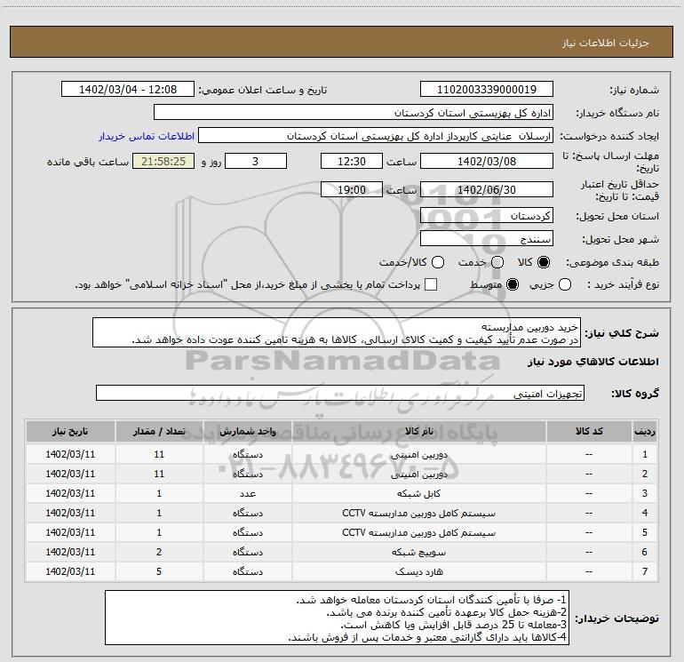Click the جزئیات اطلاعات نیاز header title
The image size is (684, 662).
point(605,43)
